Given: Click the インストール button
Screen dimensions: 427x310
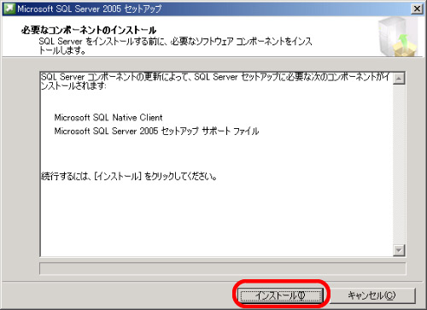Looking at the screenshot, I should (281, 295).
